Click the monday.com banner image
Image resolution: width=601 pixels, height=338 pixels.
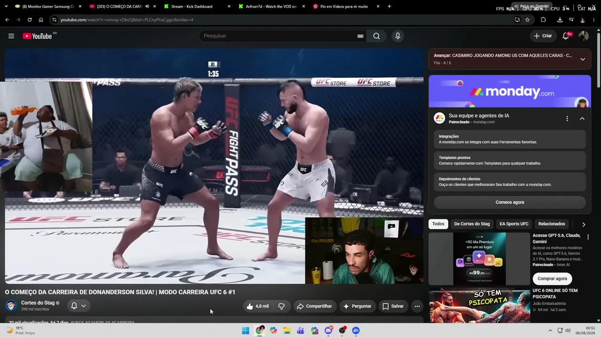(x=509, y=92)
